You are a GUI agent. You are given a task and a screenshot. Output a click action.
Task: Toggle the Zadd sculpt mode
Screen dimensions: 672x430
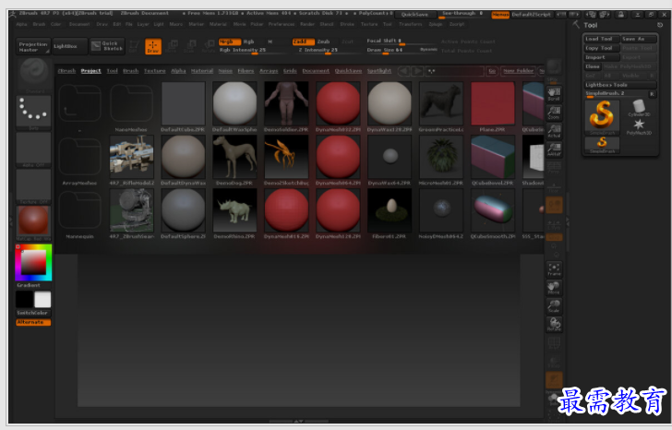click(x=302, y=42)
